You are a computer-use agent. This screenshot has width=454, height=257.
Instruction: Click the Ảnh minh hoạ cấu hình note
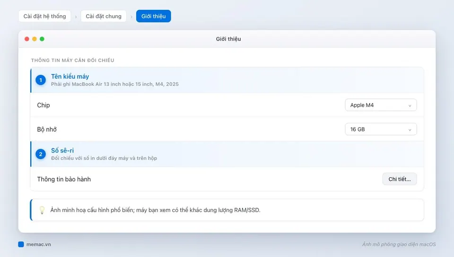tap(155, 210)
